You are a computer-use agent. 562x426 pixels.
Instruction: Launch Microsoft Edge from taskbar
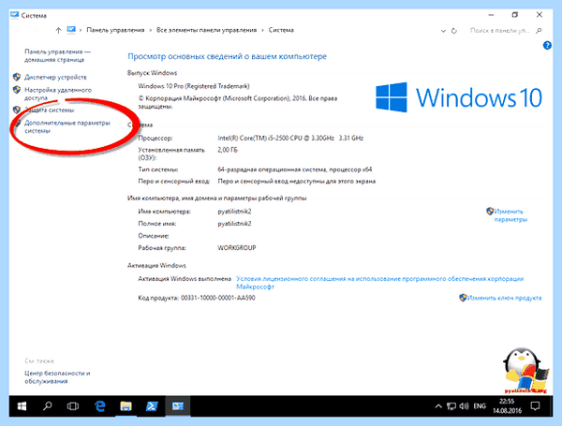(99, 406)
